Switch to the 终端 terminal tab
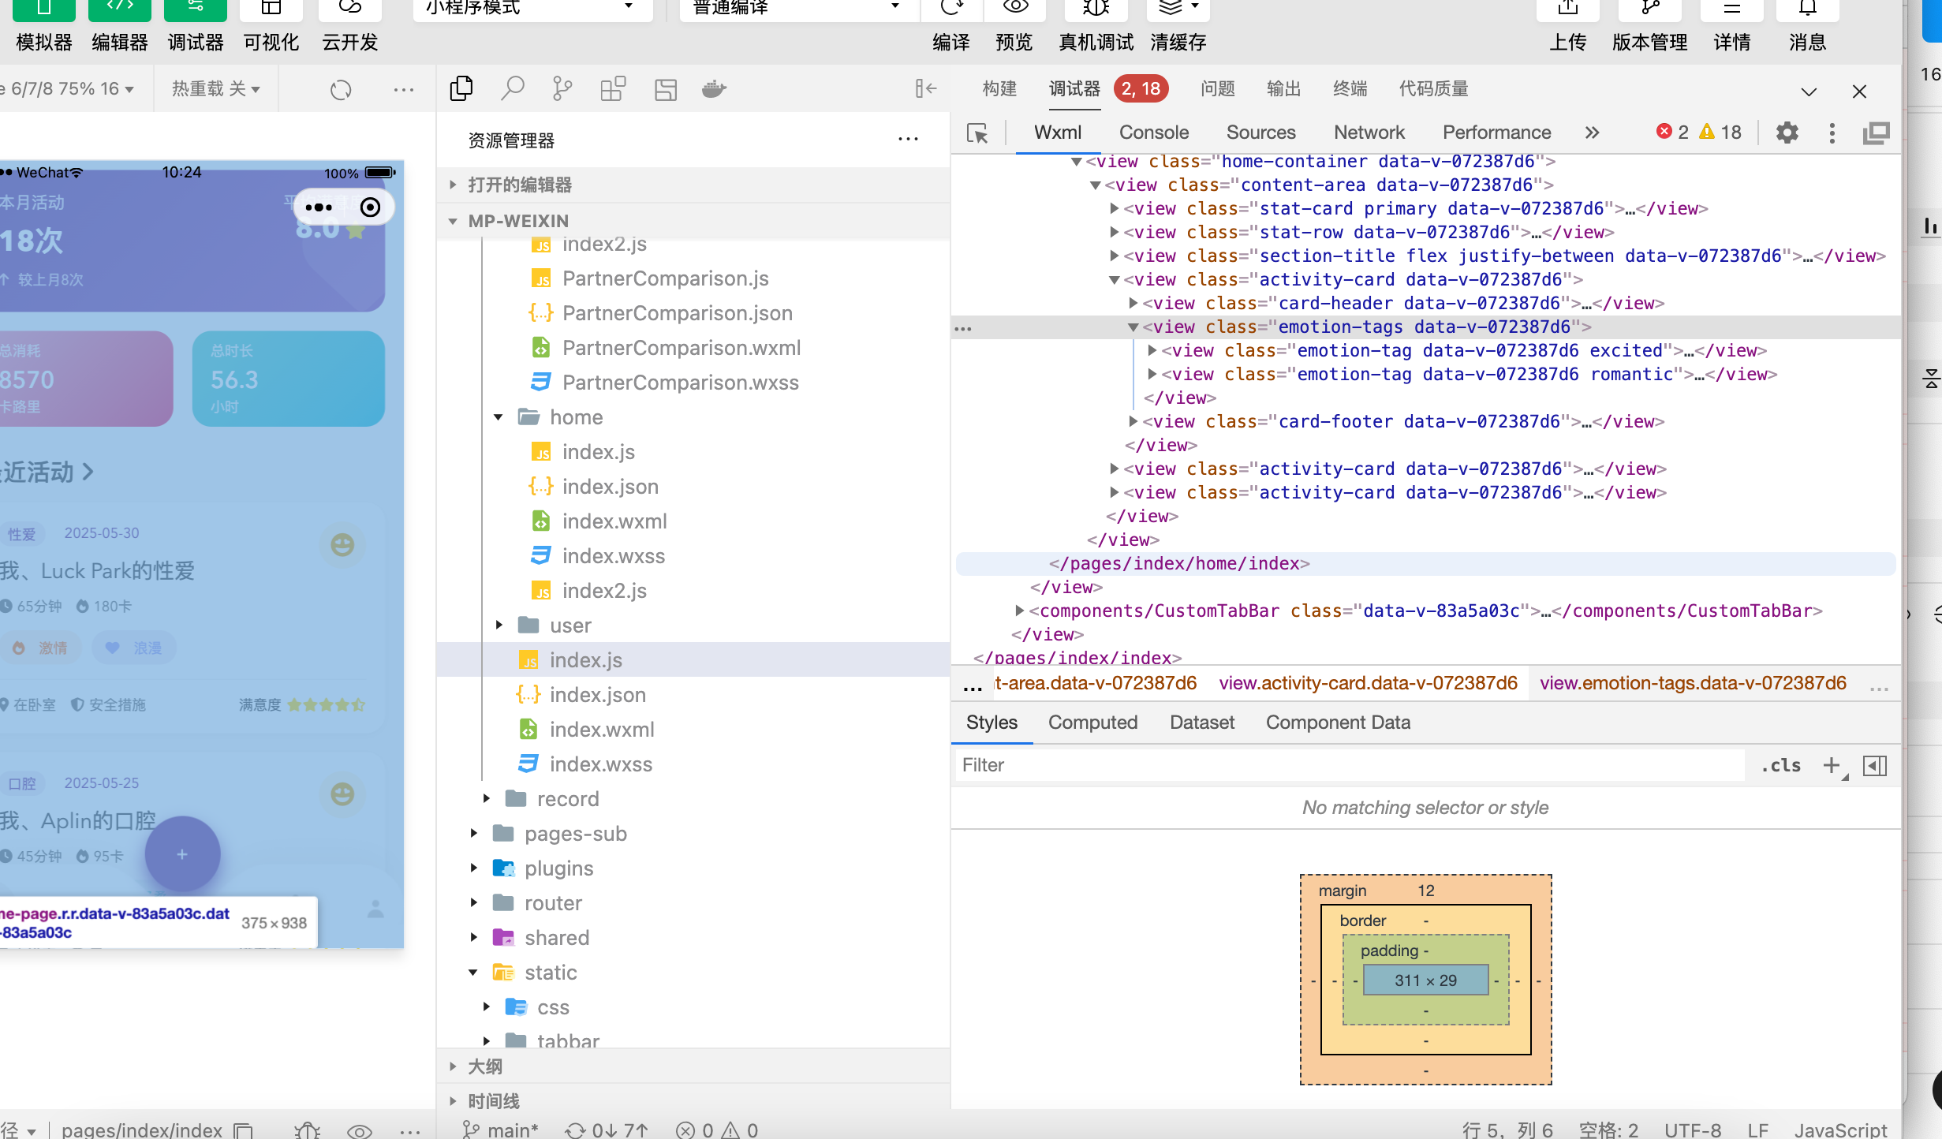Image resolution: width=1942 pixels, height=1139 pixels. tap(1350, 89)
